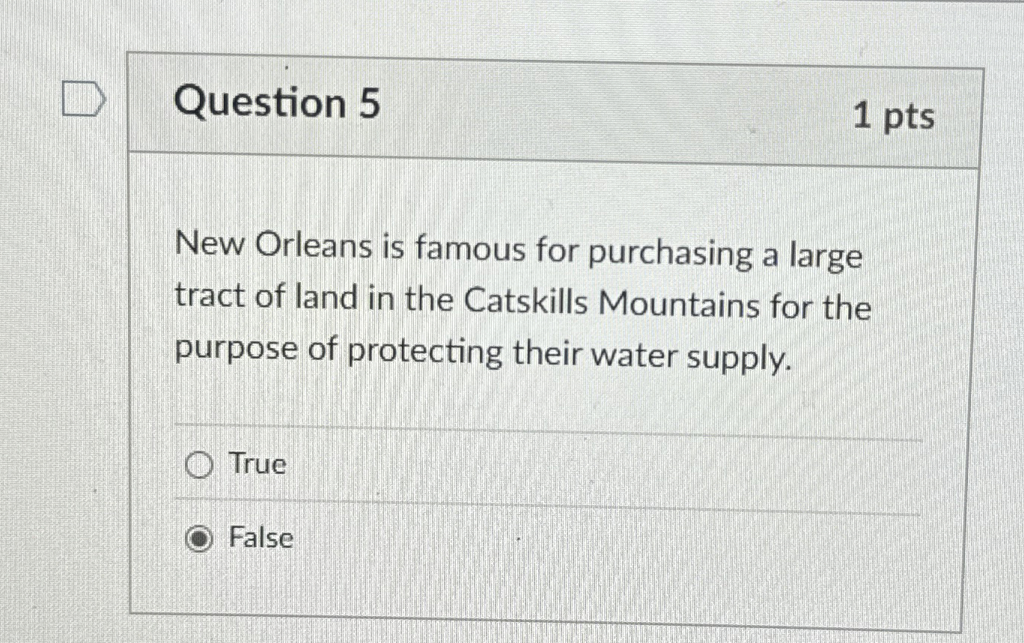1024x643 pixels.
Task: Click the separator between True and False options
Action: click(x=546, y=503)
